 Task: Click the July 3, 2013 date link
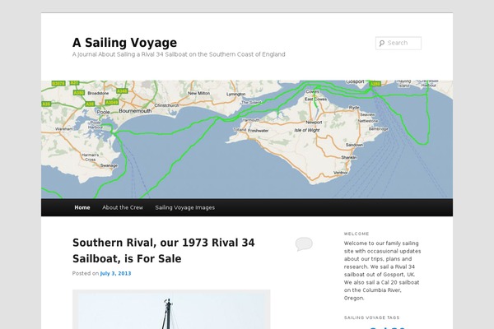coord(115,273)
